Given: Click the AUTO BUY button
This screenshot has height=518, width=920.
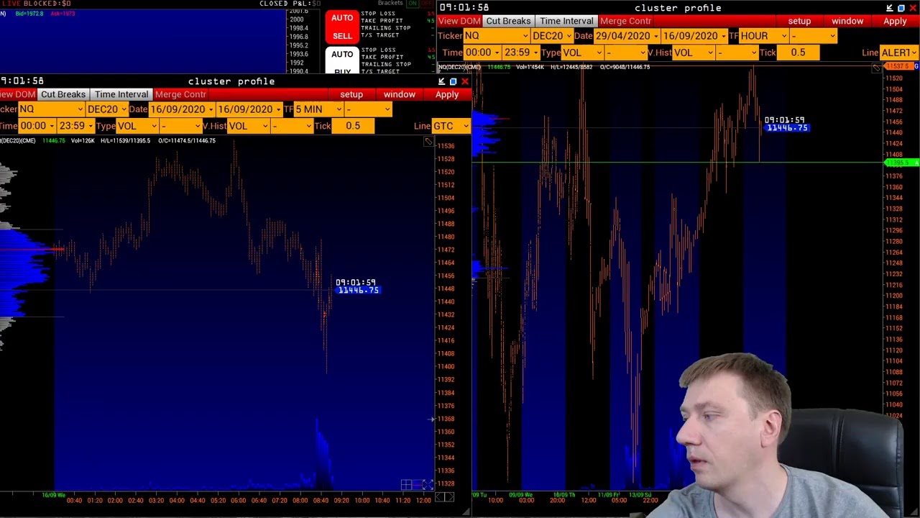Looking at the screenshot, I should click(x=342, y=60).
